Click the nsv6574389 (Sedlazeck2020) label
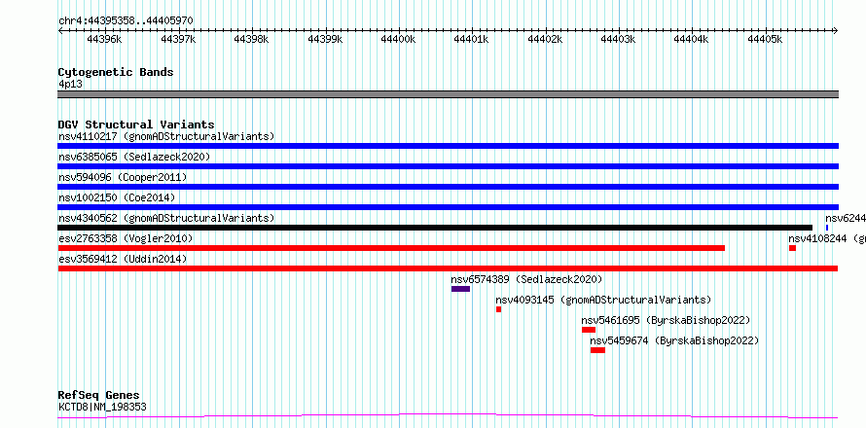 point(526,279)
